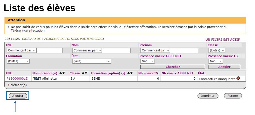The height and width of the screenshot is (115, 255).
Task: Open student link P130000001Z
Action: 17,79
